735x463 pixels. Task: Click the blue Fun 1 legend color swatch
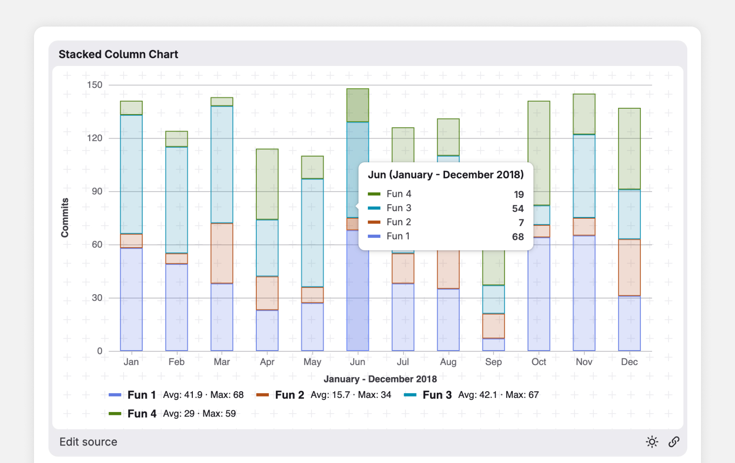click(x=115, y=395)
